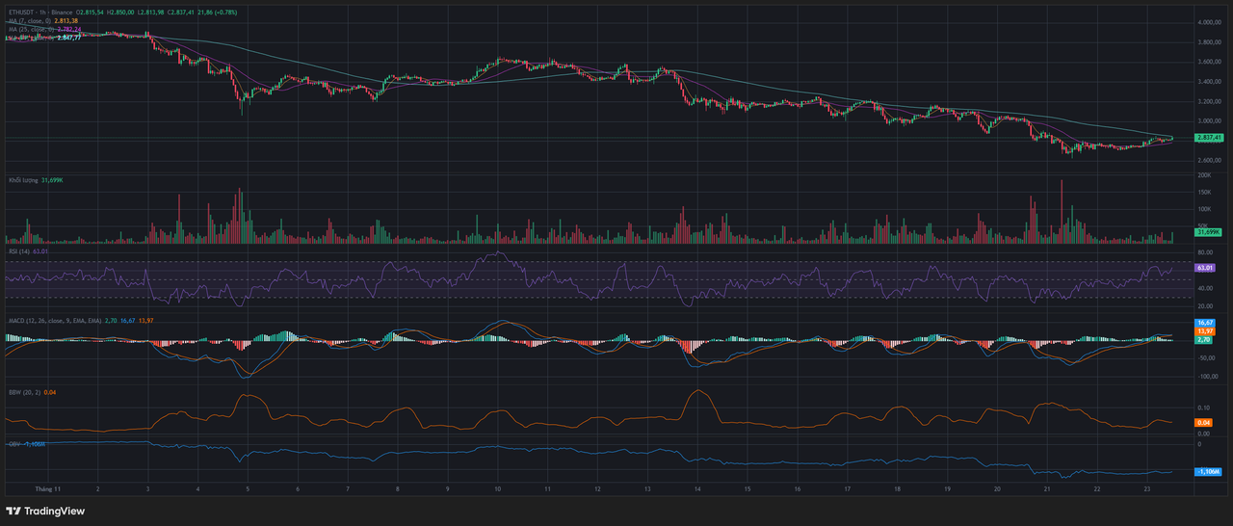Click day 21 on the time axis

click(x=1047, y=489)
